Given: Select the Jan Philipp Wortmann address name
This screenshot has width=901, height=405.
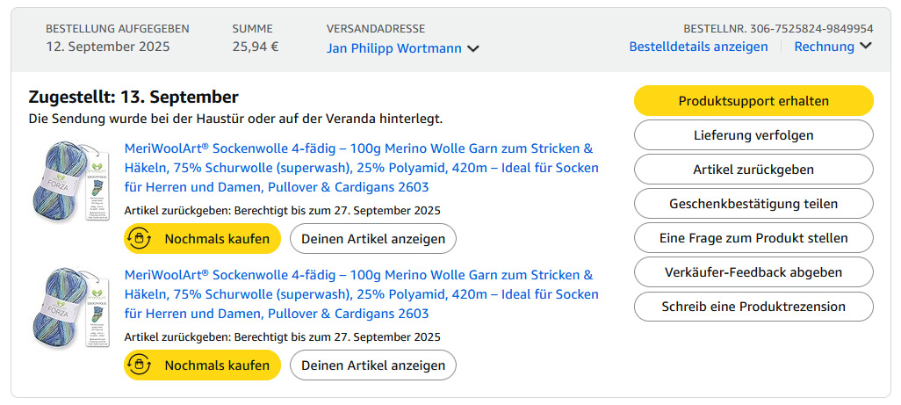Looking at the screenshot, I should 393,48.
